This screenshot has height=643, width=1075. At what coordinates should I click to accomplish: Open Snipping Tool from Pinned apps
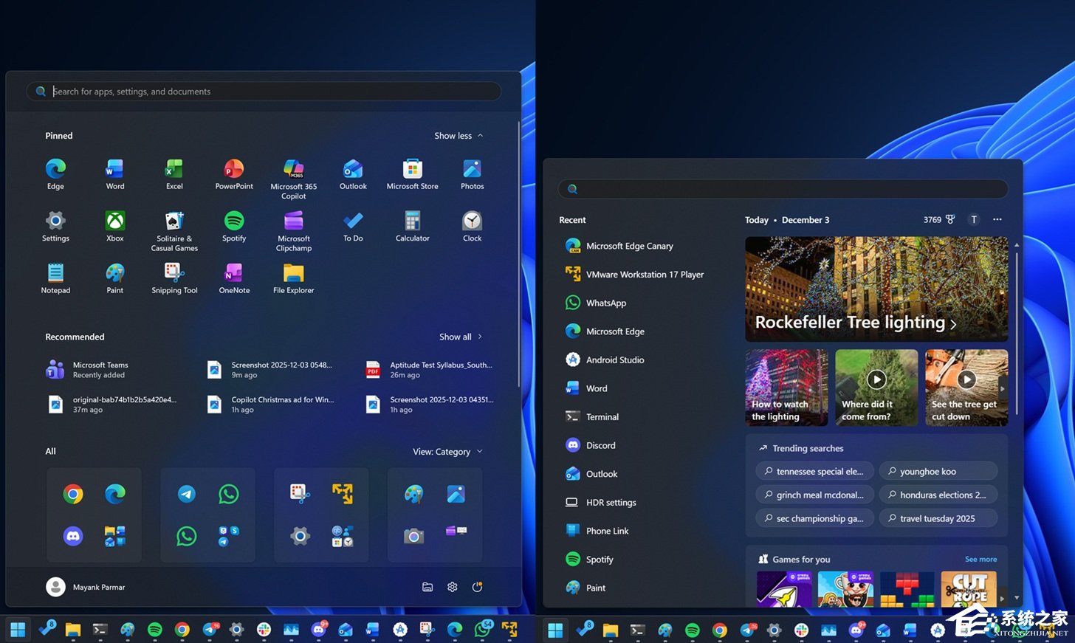(x=174, y=273)
